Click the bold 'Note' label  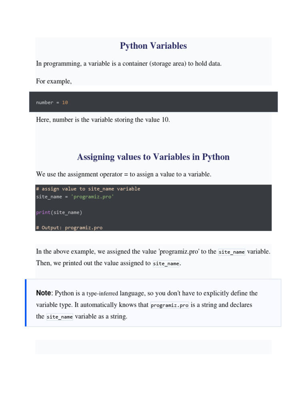(43, 293)
